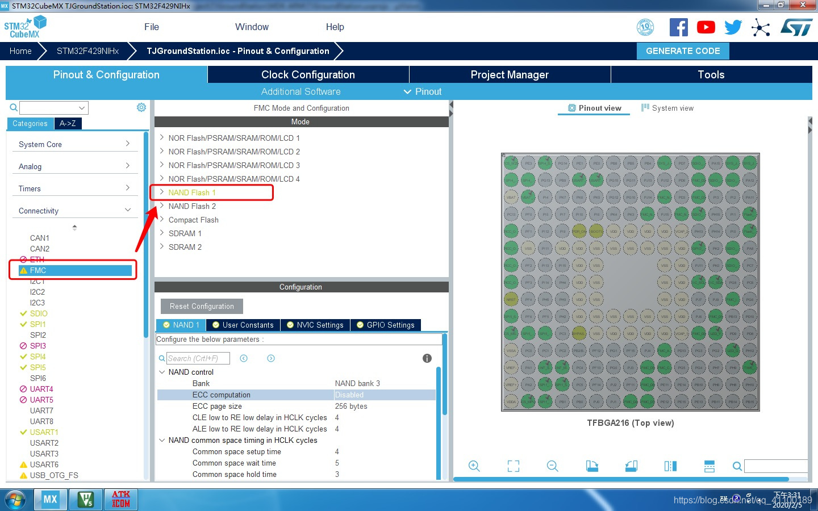This screenshot has height=511, width=818.
Task: Open the ATK XCOM taskbar app
Action: click(x=120, y=499)
